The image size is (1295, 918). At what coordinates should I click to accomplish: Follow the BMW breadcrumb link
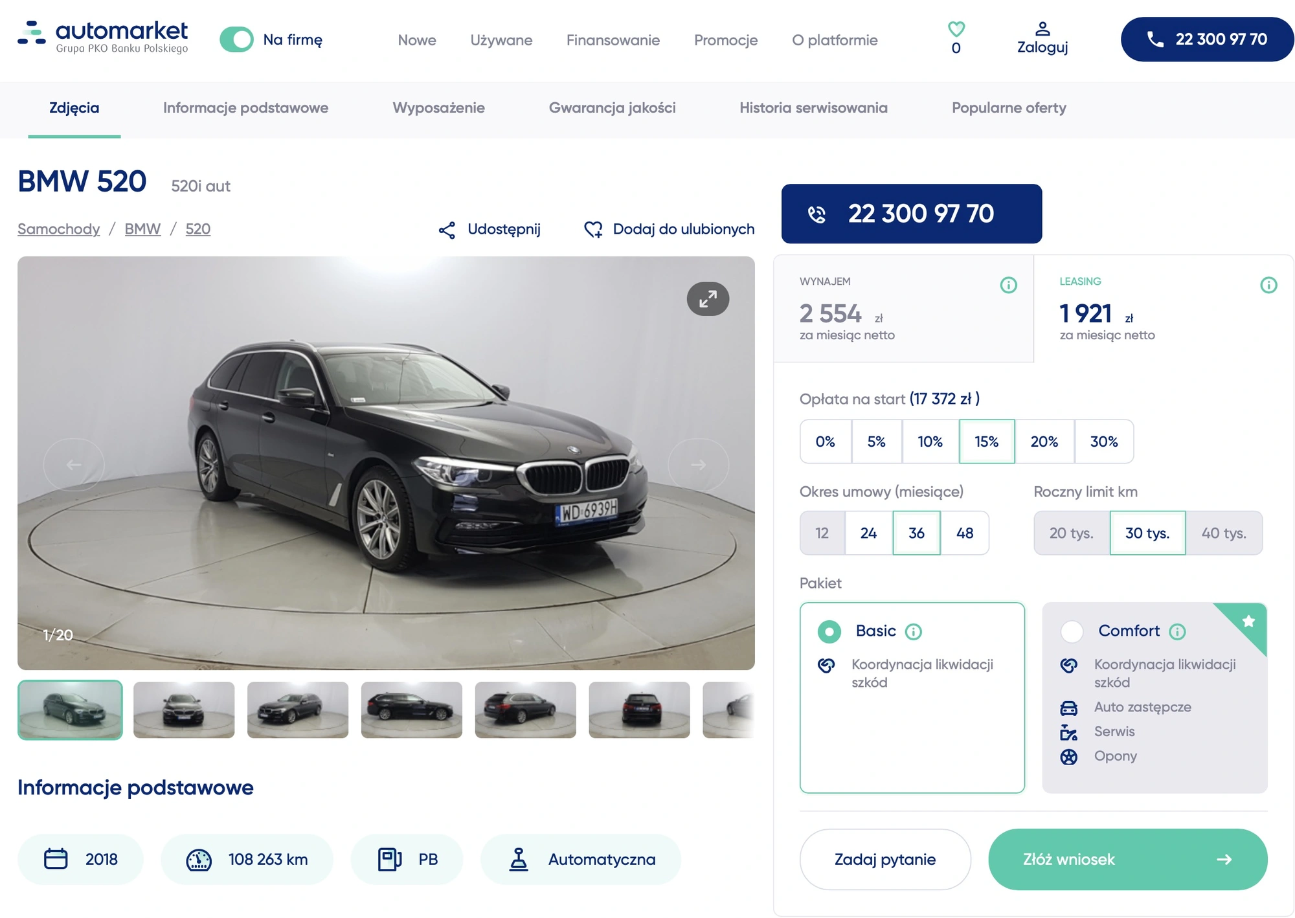[x=142, y=229]
